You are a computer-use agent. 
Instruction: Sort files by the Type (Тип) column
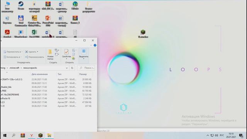(59, 74)
